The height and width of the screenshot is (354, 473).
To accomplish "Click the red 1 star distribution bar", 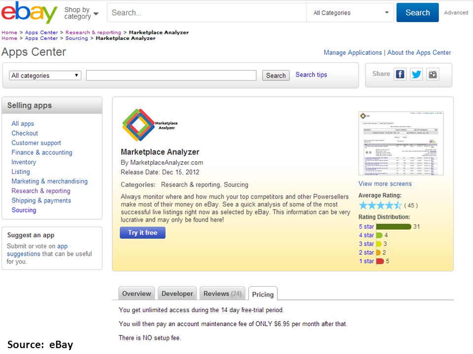I will (380, 261).
